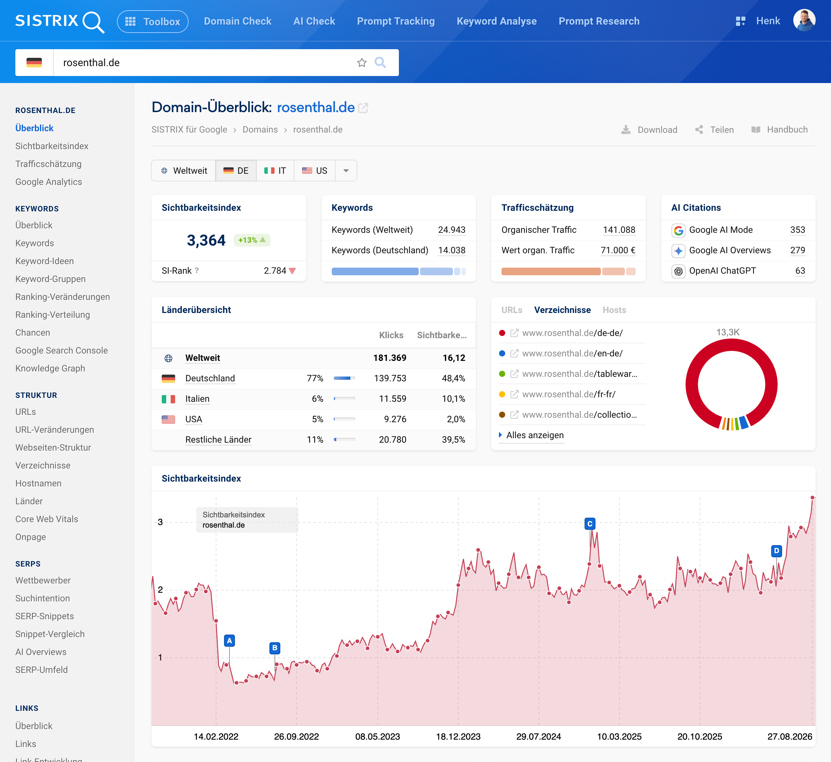
Task: Open Prompt Research in top navigation
Action: click(x=599, y=21)
